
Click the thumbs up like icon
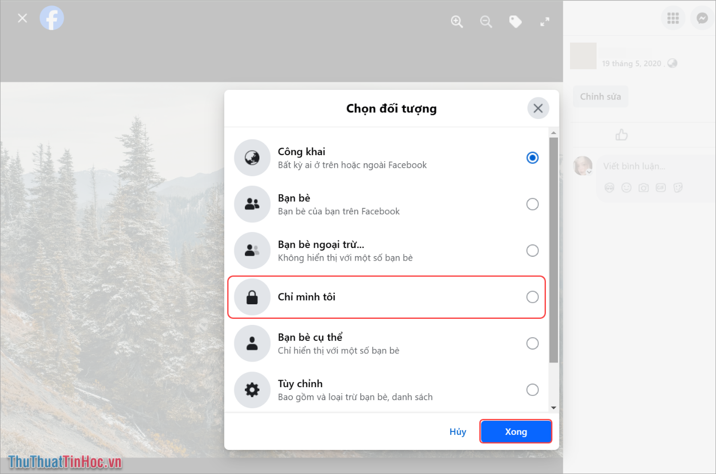coord(622,135)
